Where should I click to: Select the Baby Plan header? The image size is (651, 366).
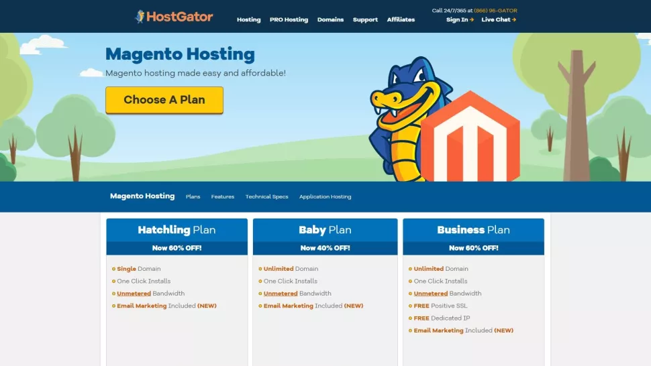click(325, 230)
